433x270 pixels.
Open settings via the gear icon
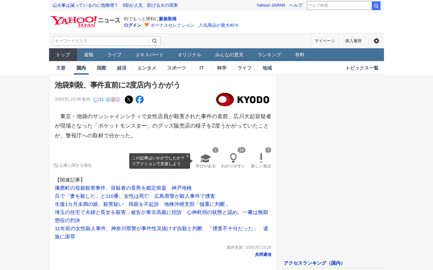click(x=376, y=41)
